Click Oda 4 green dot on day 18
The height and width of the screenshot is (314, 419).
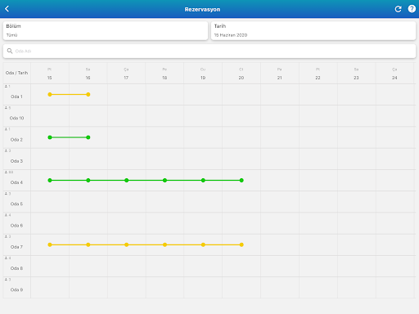(164, 180)
